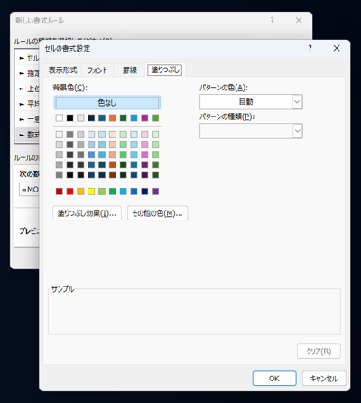The image size is (361, 403).
Task: Select dark green swatch in top theme row
Action: click(124, 117)
